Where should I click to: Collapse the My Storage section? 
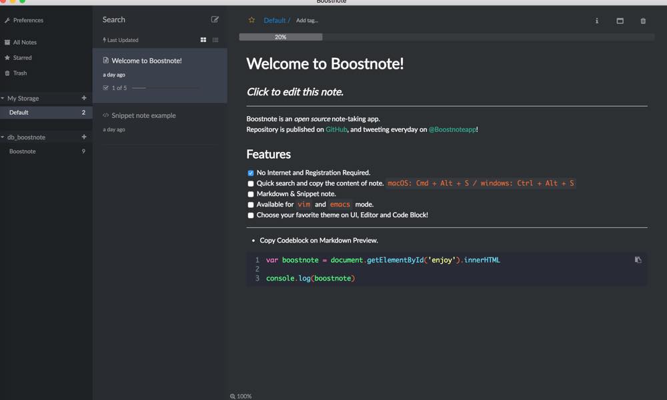pos(3,99)
